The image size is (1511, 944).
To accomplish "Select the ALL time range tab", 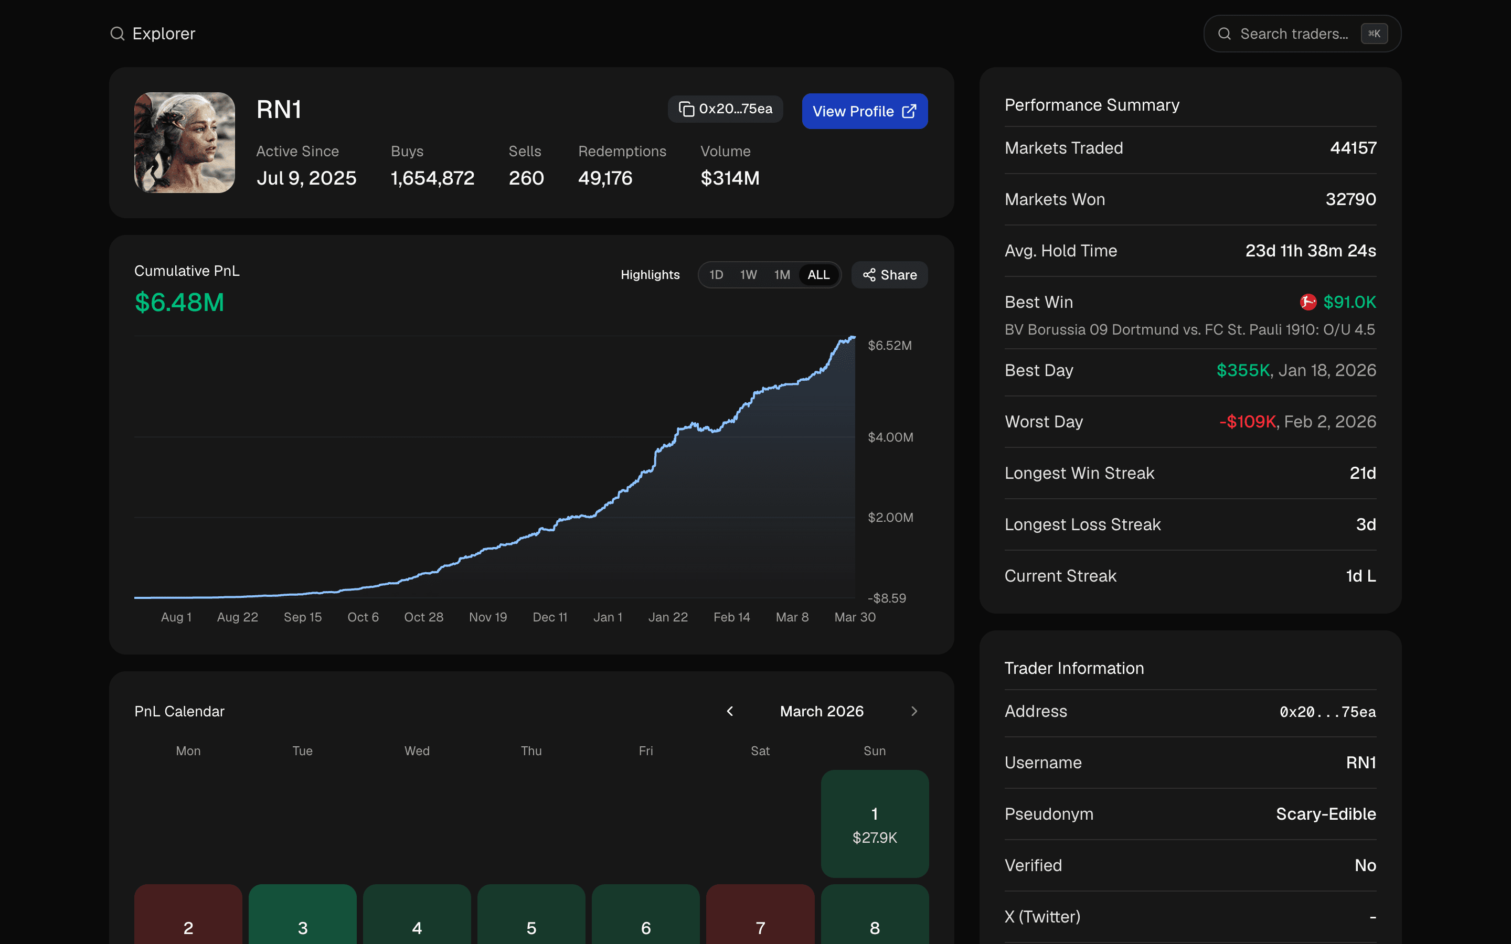I will (818, 274).
